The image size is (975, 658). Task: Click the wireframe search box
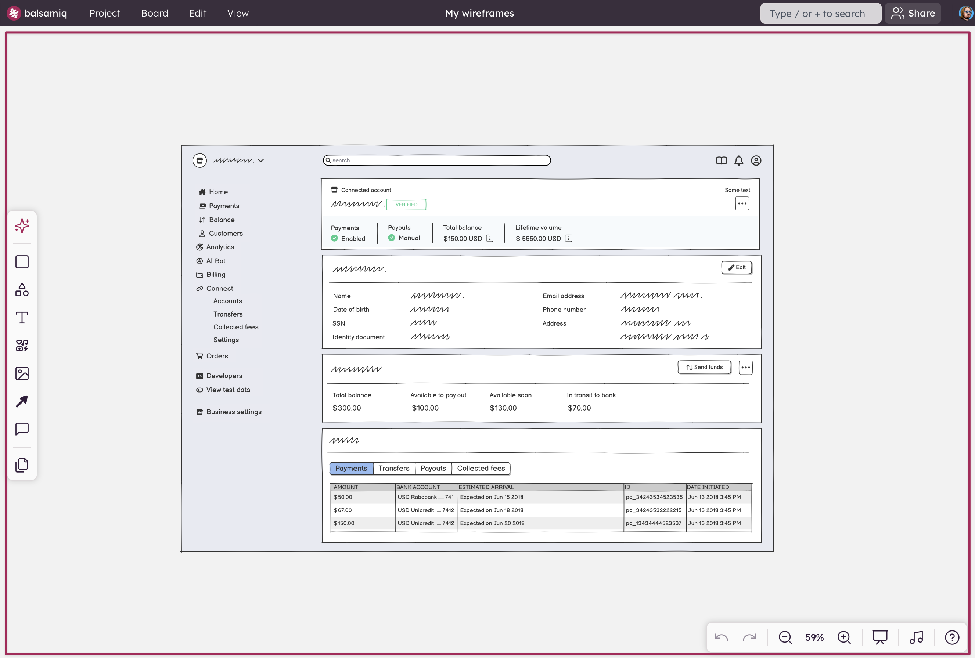[x=436, y=160]
